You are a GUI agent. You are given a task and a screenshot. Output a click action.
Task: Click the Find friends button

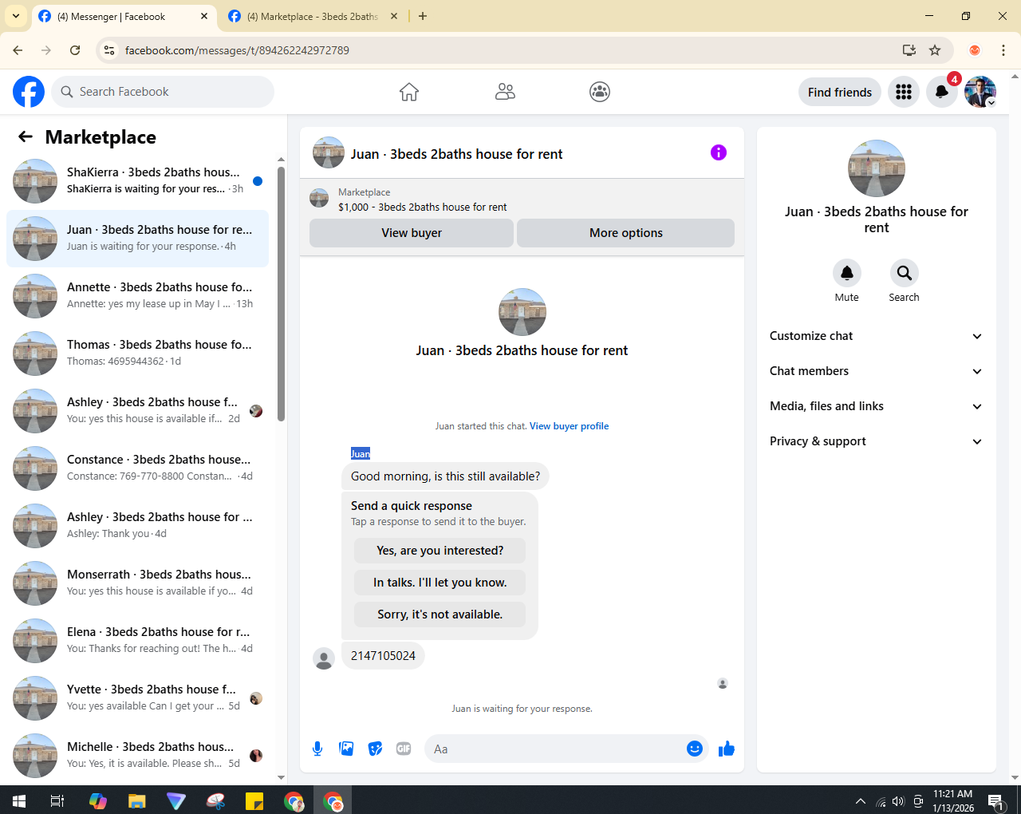coord(840,92)
